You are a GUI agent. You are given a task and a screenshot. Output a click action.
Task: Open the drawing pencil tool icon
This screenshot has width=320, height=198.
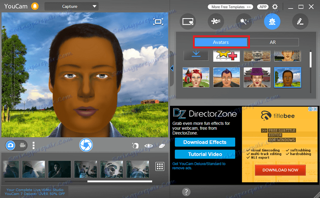pos(300,21)
